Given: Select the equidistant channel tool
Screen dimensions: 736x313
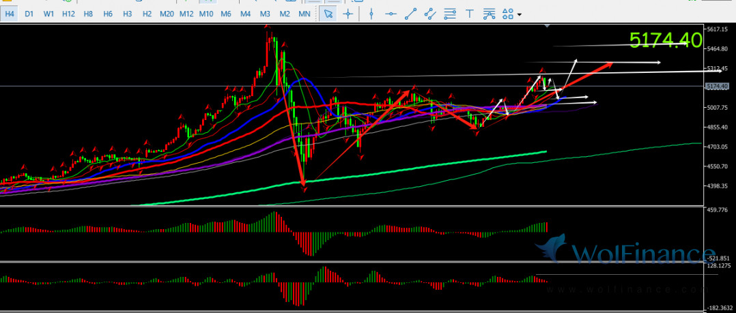Looking at the screenshot, I should click(x=429, y=14).
